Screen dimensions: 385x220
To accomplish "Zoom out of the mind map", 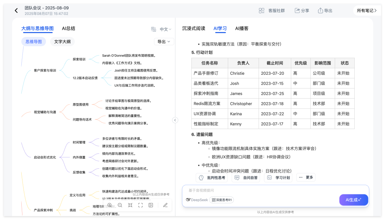I will coord(119,205).
